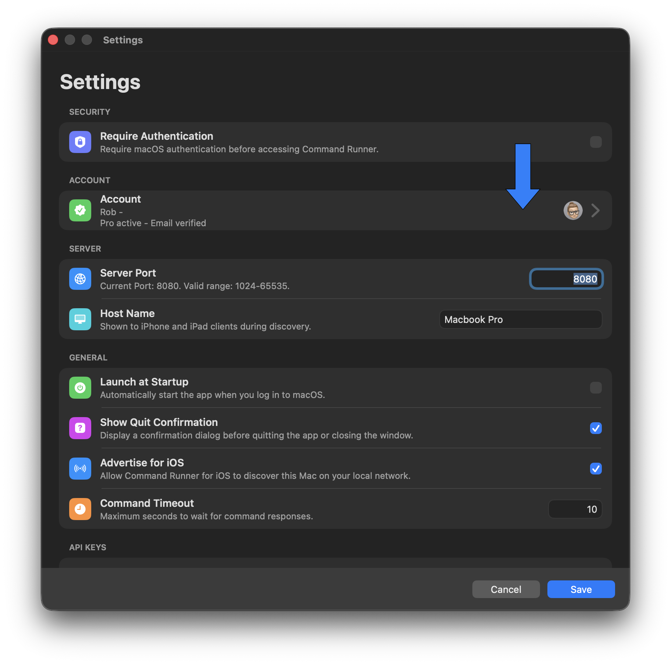Click the 'Rob -' account name text

tap(111, 212)
